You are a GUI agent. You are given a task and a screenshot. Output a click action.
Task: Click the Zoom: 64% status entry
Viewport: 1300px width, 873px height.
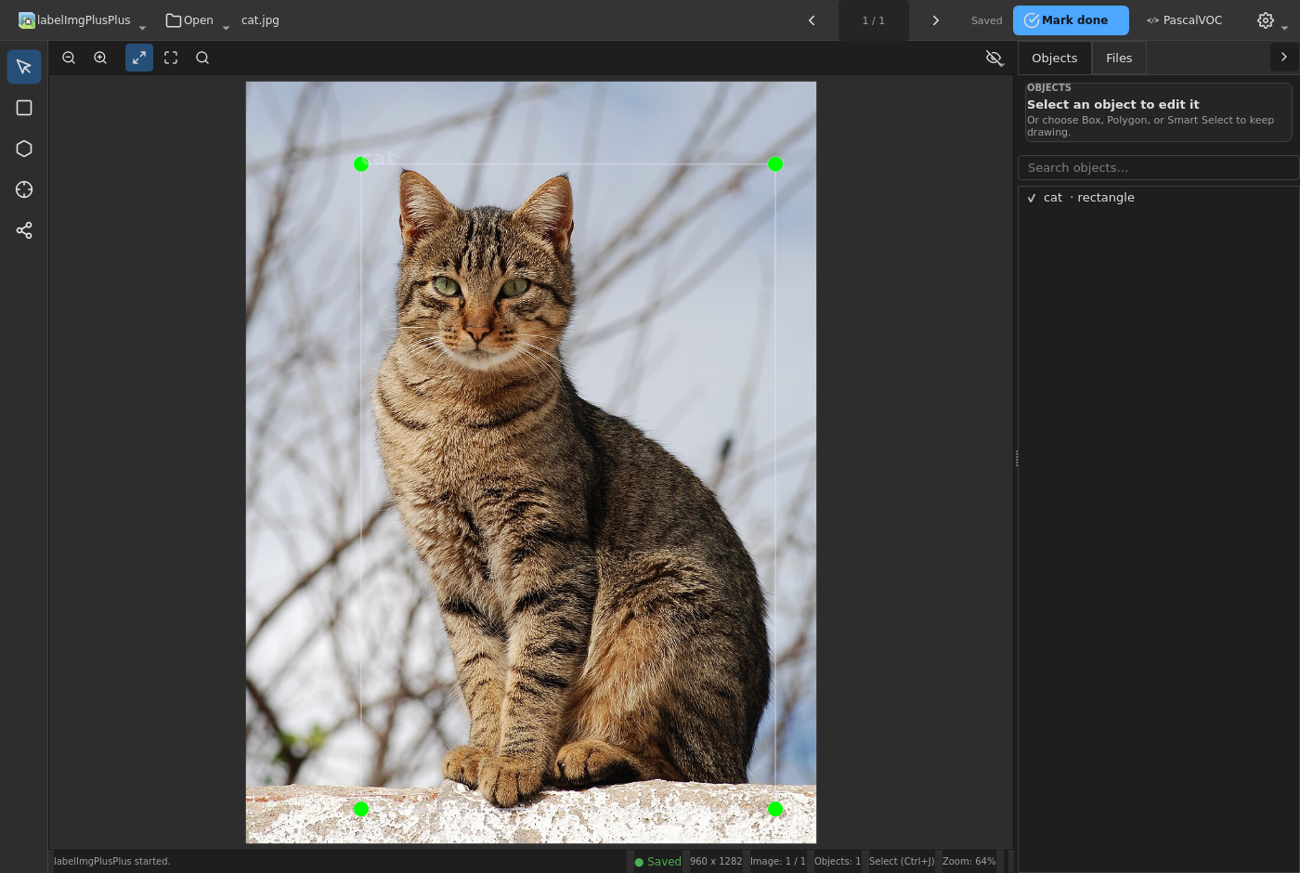tap(968, 862)
